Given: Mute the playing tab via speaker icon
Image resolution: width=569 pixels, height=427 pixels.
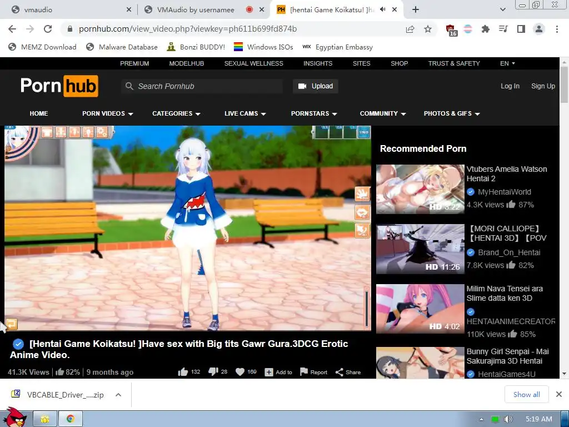Looking at the screenshot, I should (x=383, y=10).
